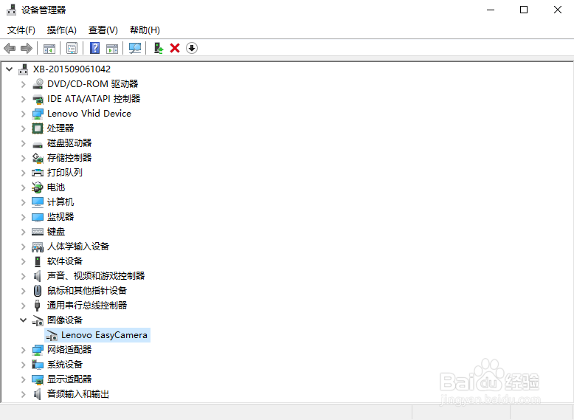Click the Device Manager title bar icon
The width and height of the screenshot is (574, 420).
coord(12,10)
